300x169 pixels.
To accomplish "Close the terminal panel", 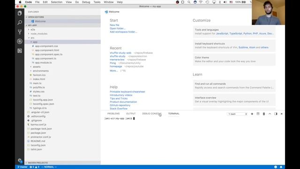I will [282, 114].
